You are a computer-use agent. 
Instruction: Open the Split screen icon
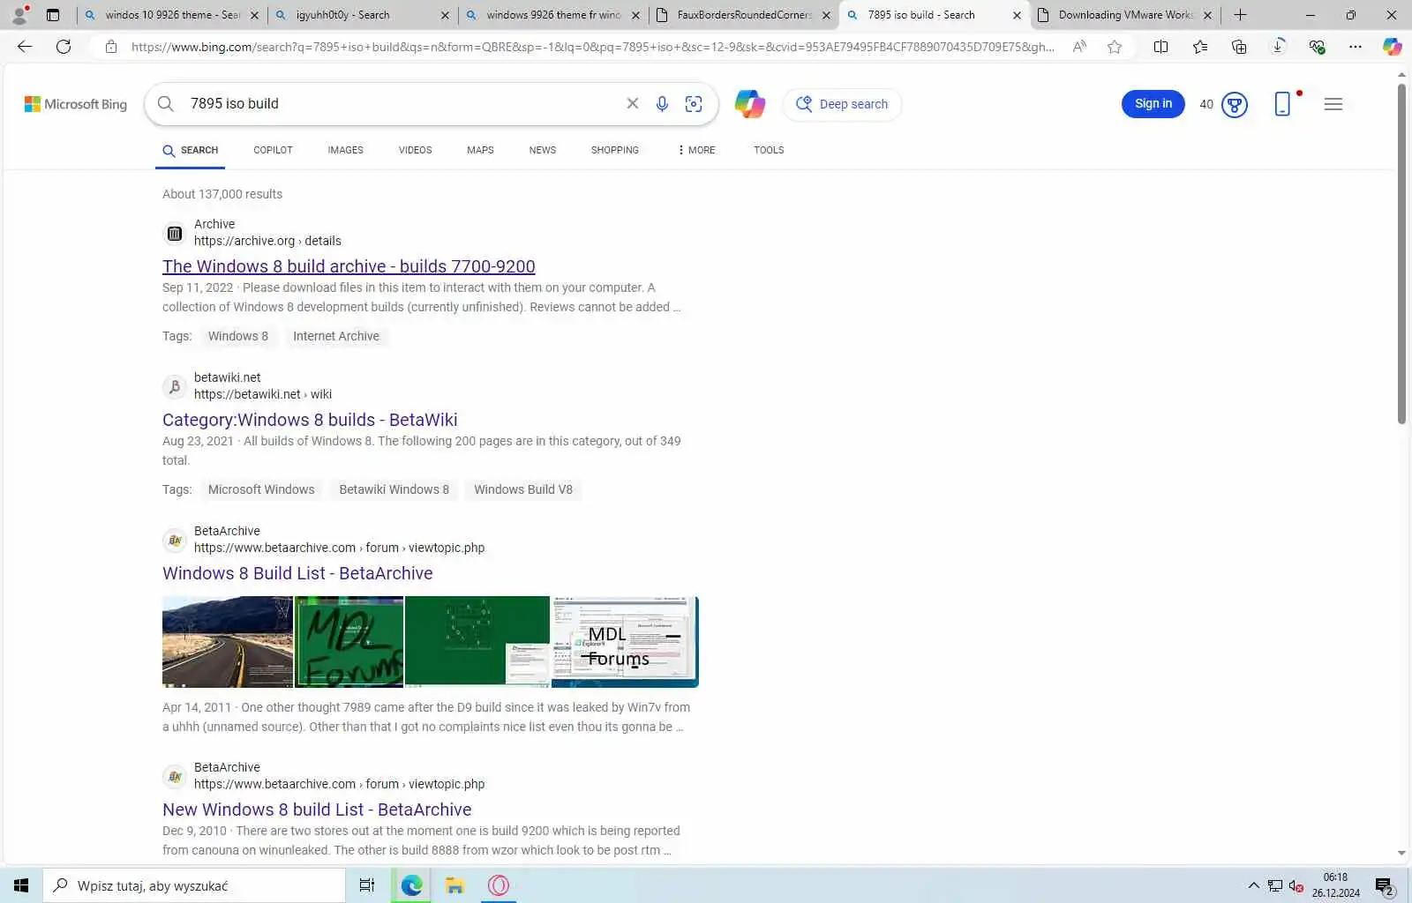pyautogui.click(x=1160, y=47)
